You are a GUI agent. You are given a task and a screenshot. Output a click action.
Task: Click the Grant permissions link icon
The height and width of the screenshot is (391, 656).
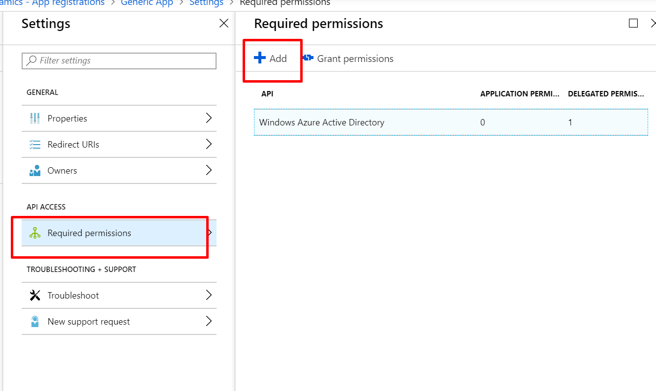click(308, 59)
